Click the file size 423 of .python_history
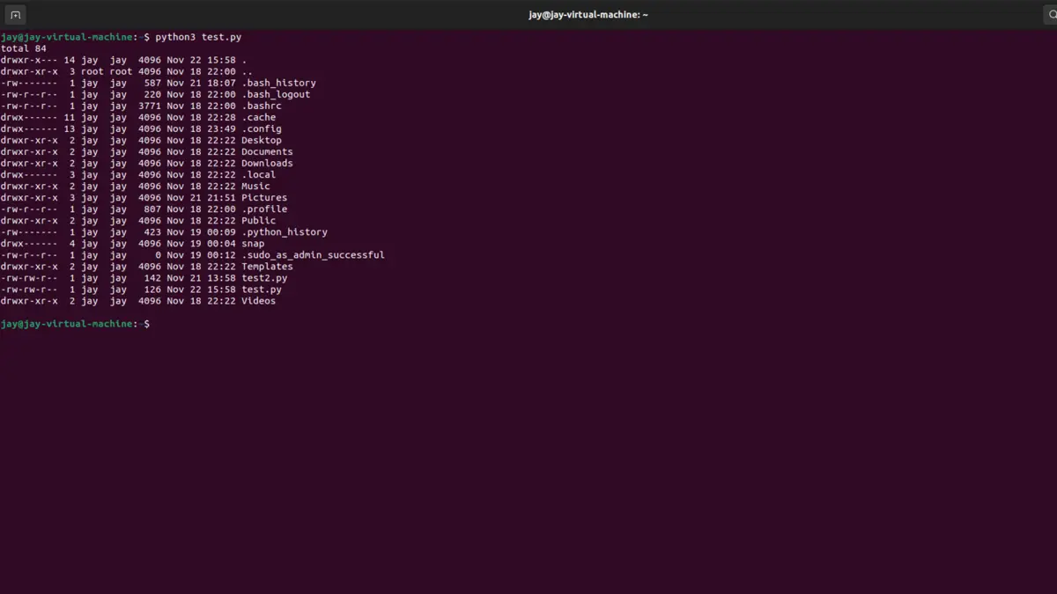The width and height of the screenshot is (1057, 594). [x=152, y=231]
